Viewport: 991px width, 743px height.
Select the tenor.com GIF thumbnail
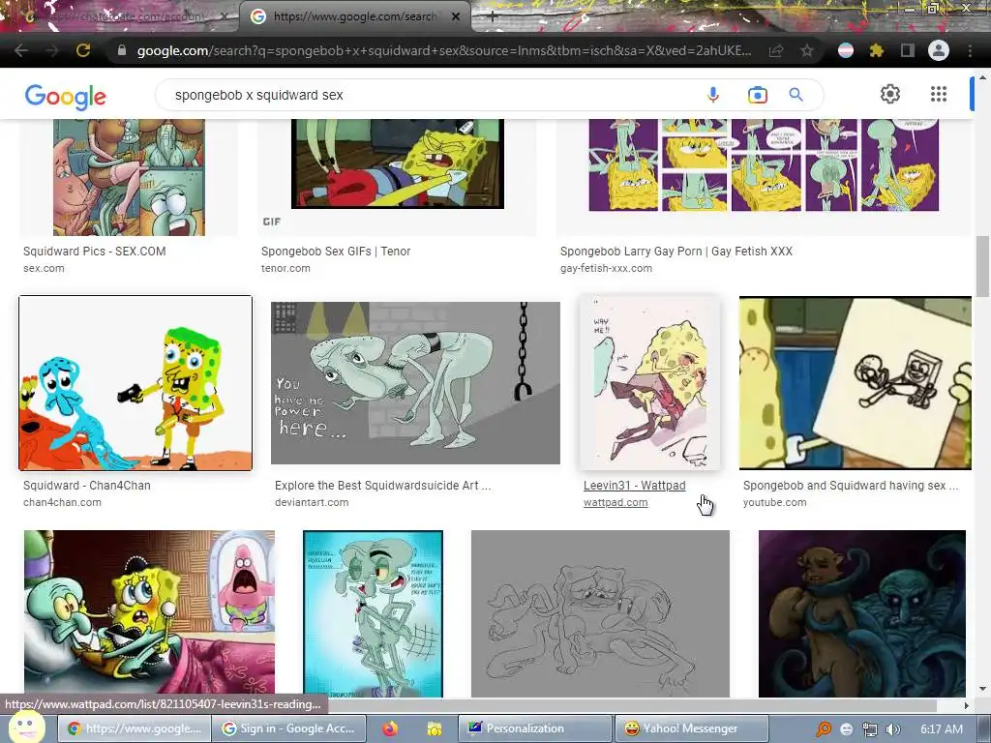[398, 163]
